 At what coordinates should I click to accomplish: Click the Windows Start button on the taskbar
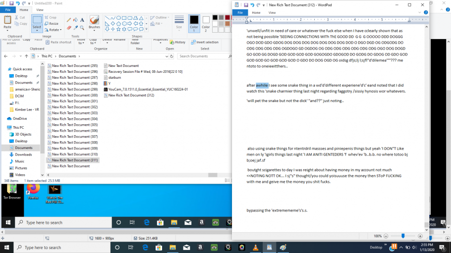pos(6,247)
